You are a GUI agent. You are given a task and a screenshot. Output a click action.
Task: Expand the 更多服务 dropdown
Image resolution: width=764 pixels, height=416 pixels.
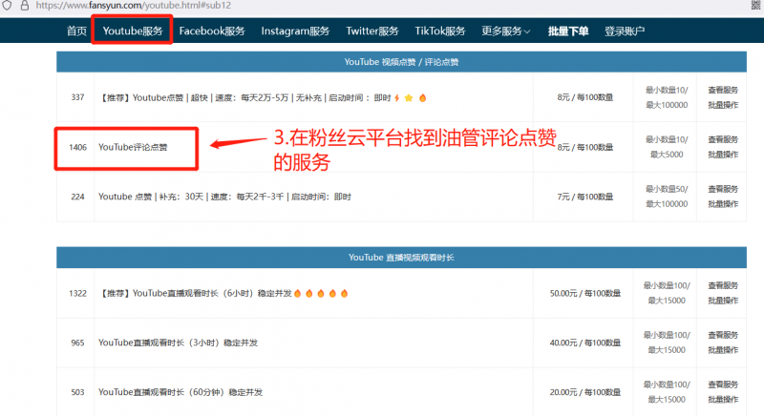[507, 31]
